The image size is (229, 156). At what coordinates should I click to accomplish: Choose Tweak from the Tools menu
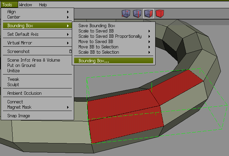coord(37,79)
